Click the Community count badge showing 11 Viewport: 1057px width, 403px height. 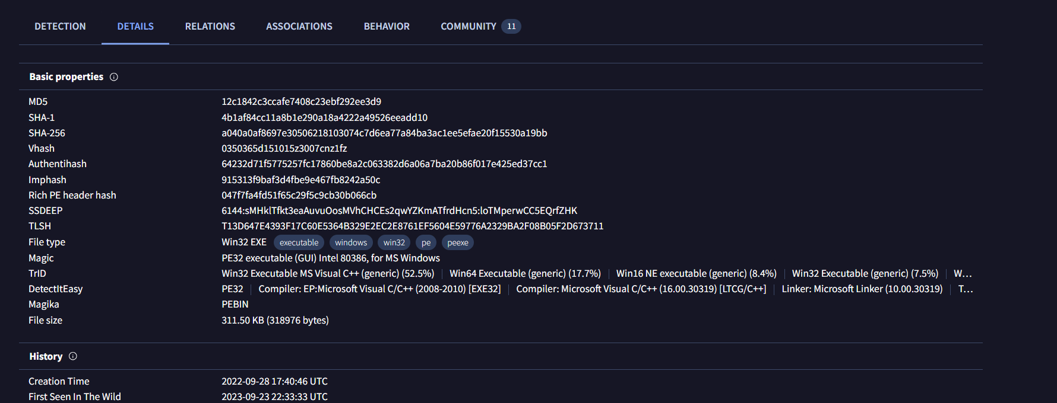click(x=511, y=27)
